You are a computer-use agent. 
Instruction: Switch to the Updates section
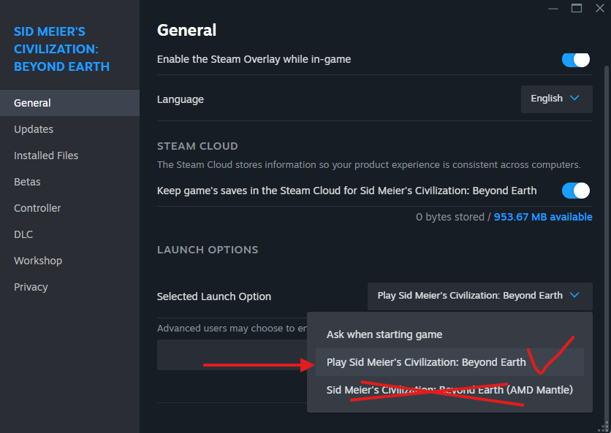point(34,129)
